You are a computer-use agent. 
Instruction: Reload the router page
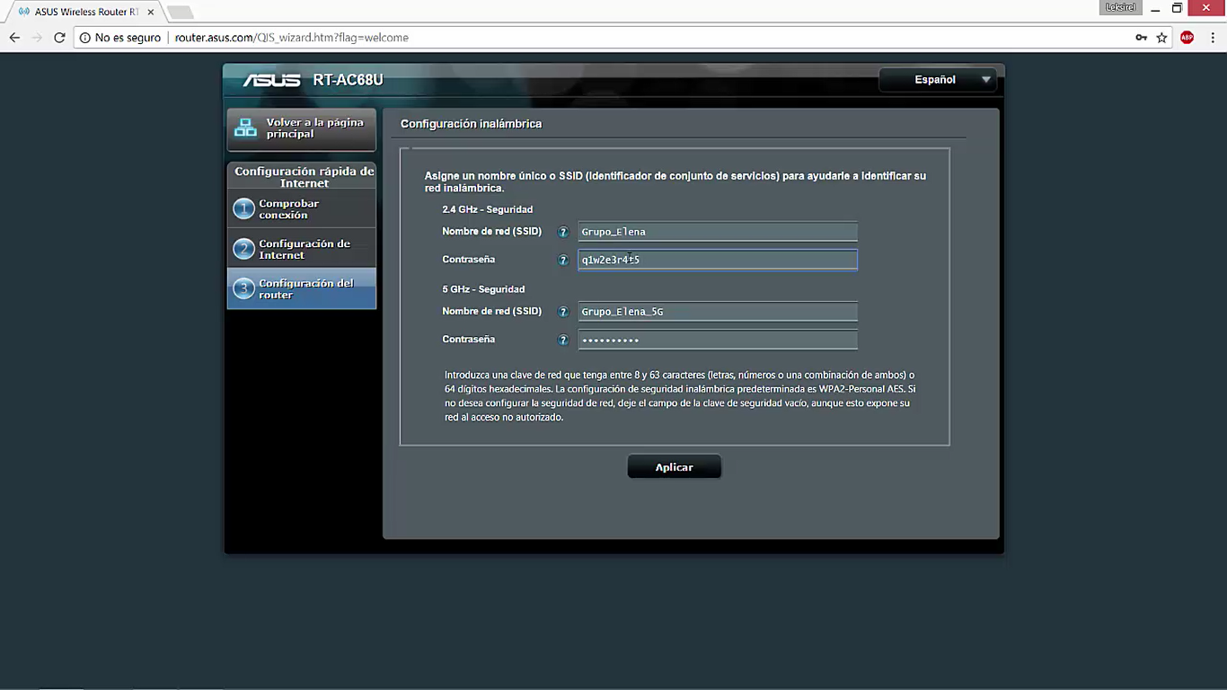59,38
